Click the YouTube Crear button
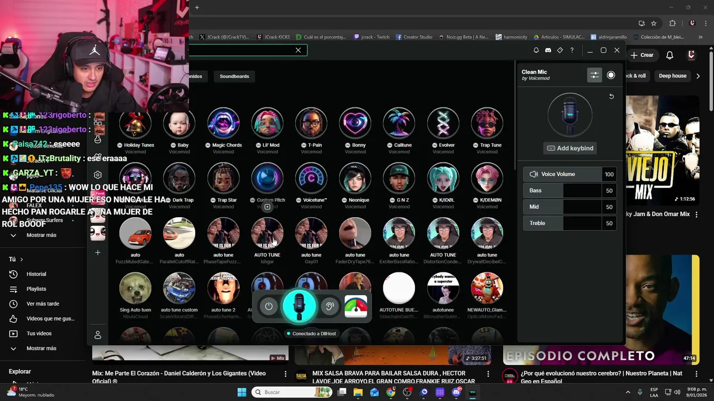Image resolution: width=714 pixels, height=401 pixels. point(642,55)
